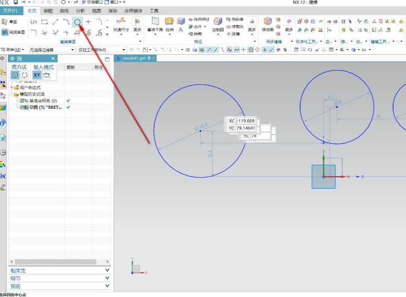Open the 菜单(M) dropdown

(x=13, y=50)
